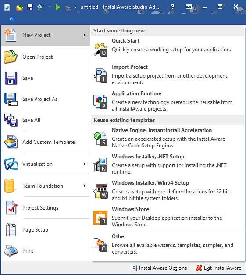Open the quick access toolbar customize arrow
246x275 pixels.
[x=75, y=7]
